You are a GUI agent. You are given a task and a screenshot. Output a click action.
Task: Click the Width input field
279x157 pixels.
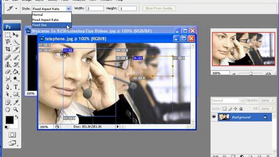95,8
